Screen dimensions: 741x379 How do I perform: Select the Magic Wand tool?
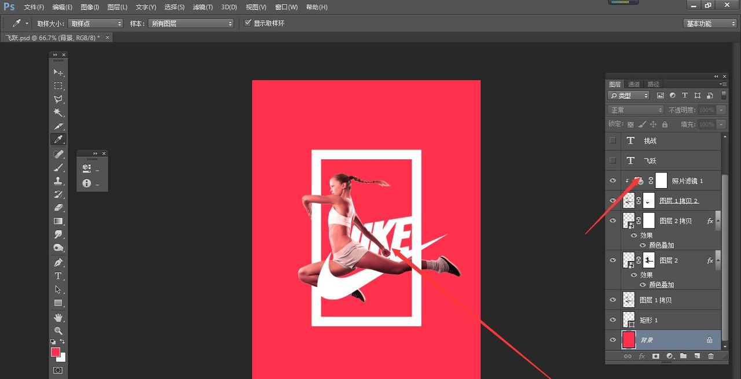58,112
